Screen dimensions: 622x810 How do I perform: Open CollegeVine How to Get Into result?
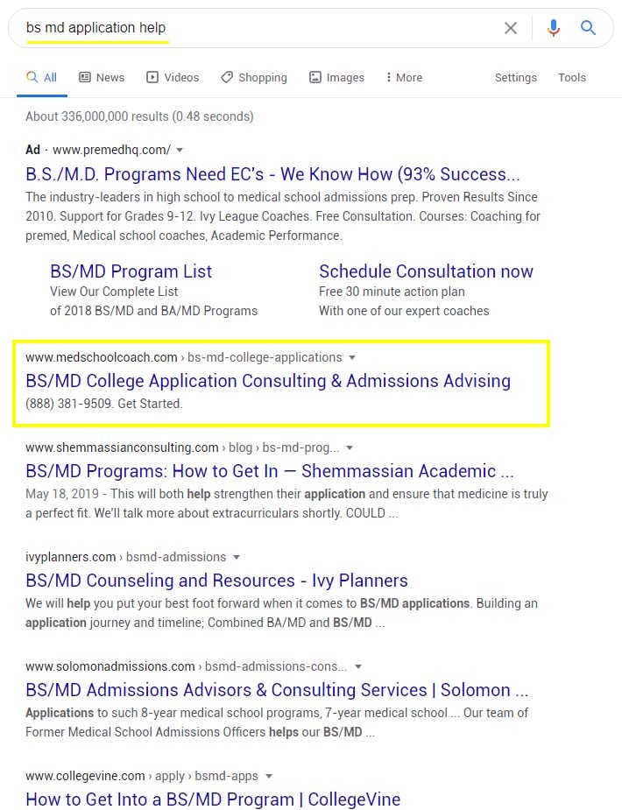coord(213,799)
